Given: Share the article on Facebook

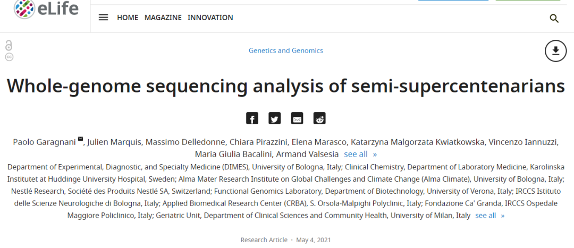Looking at the screenshot, I should click(252, 118).
